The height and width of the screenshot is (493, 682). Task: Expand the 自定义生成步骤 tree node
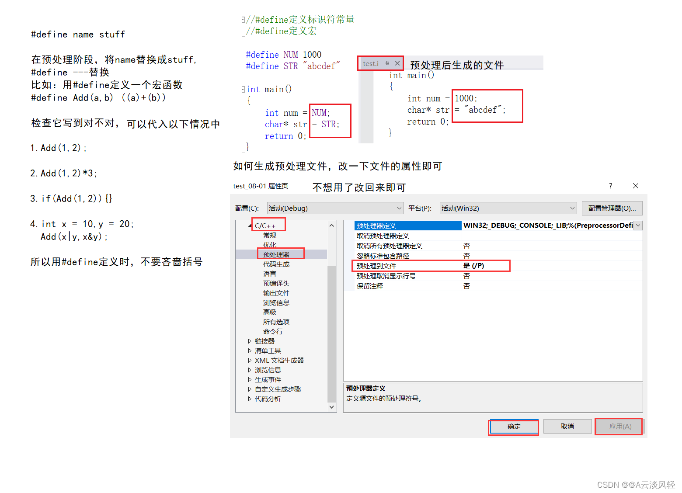coord(250,389)
